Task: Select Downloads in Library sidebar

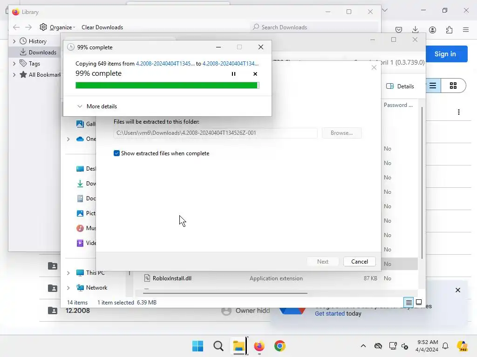Action: click(x=38, y=52)
